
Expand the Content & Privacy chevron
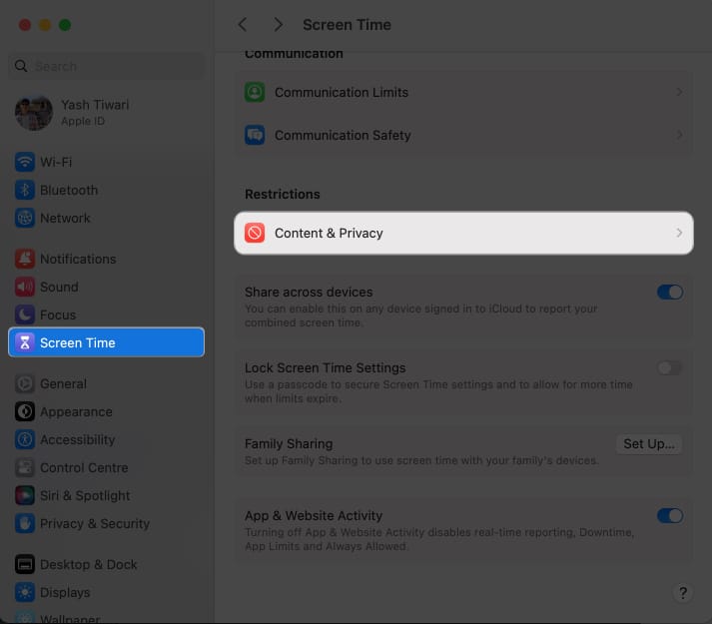(x=679, y=233)
